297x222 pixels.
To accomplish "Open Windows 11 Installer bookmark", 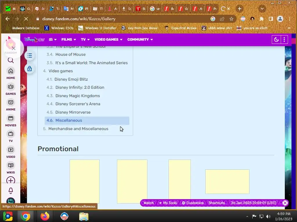I will click(x=97, y=28).
